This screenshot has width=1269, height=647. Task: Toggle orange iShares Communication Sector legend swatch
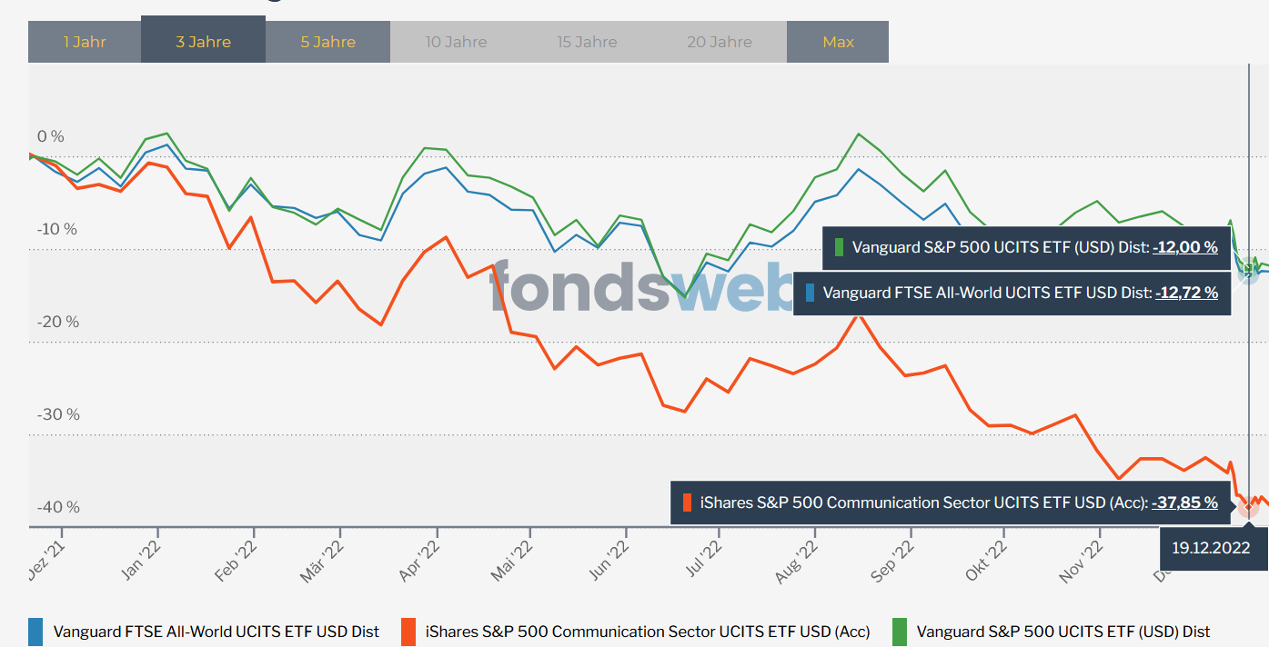point(408,632)
